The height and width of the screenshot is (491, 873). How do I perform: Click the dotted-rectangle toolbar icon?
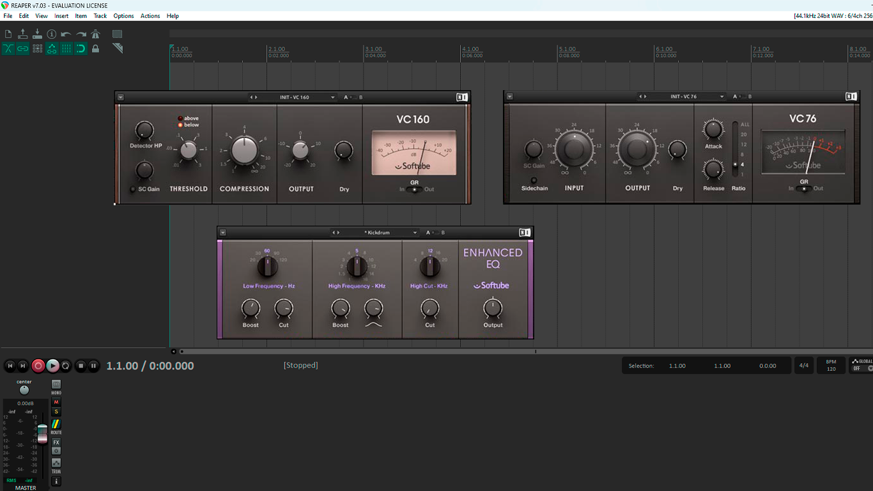118,34
